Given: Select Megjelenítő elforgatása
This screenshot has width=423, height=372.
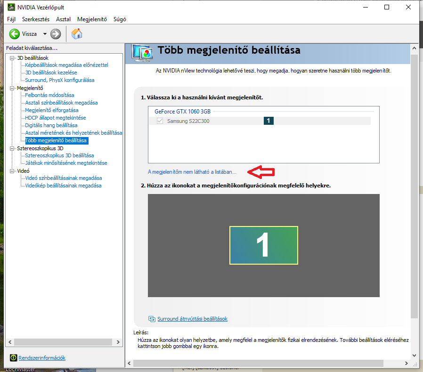Looking at the screenshot, I should point(51,110).
